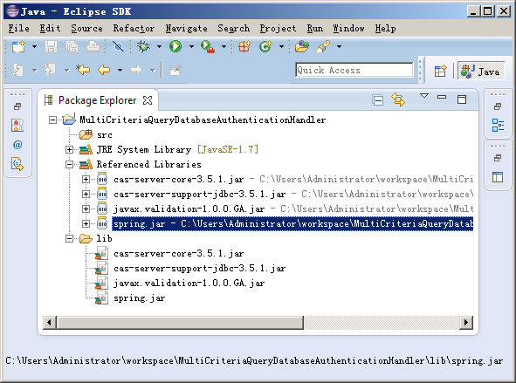Click Collapse All in Package Explorer
Image resolution: width=516 pixels, height=383 pixels.
377,99
